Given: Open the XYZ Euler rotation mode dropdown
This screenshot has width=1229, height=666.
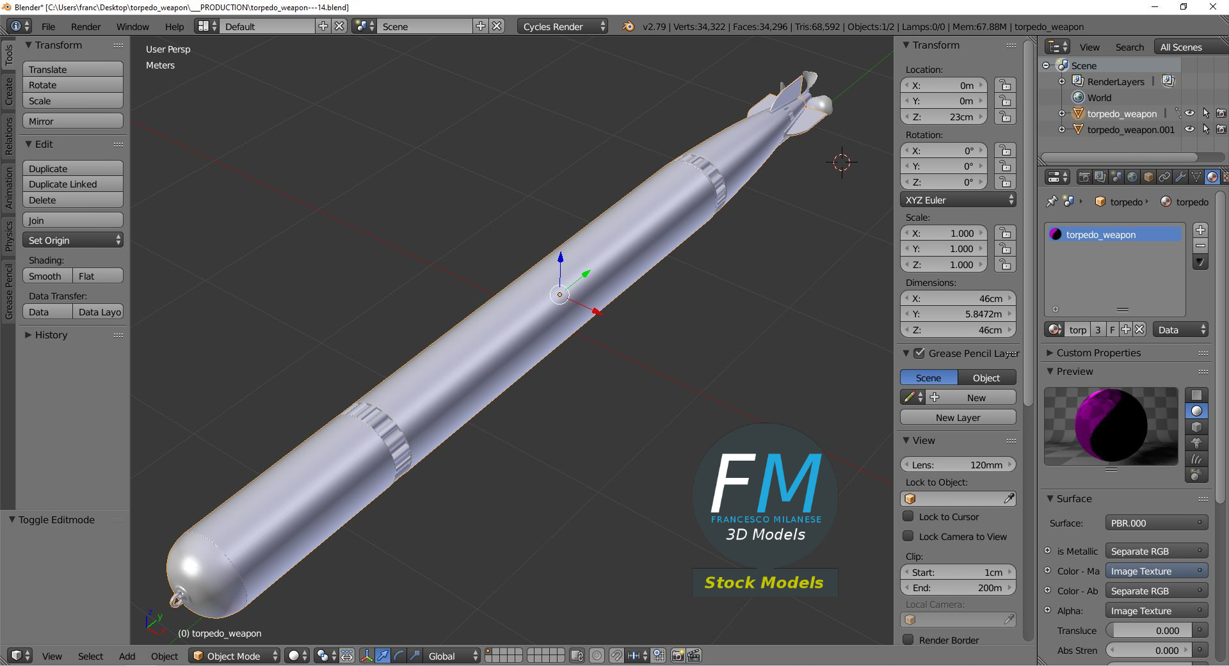Looking at the screenshot, I should point(958,200).
